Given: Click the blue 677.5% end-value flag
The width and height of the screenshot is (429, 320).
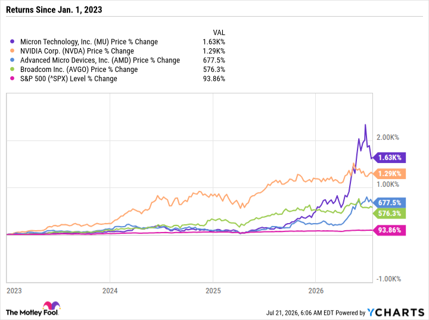Looking at the screenshot, I should coord(389,203).
